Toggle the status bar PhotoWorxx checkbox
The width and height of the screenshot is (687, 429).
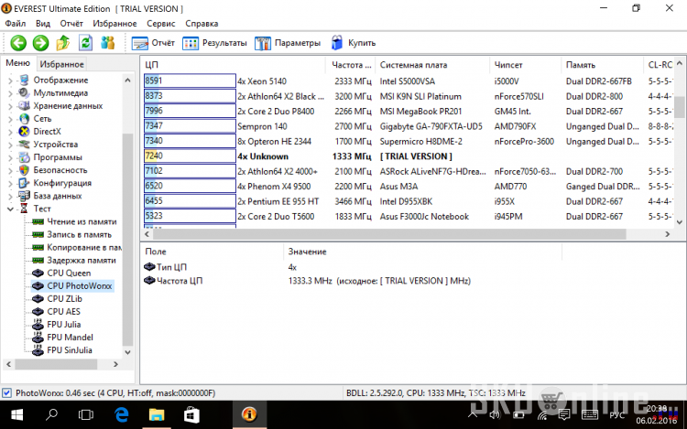tap(6, 392)
